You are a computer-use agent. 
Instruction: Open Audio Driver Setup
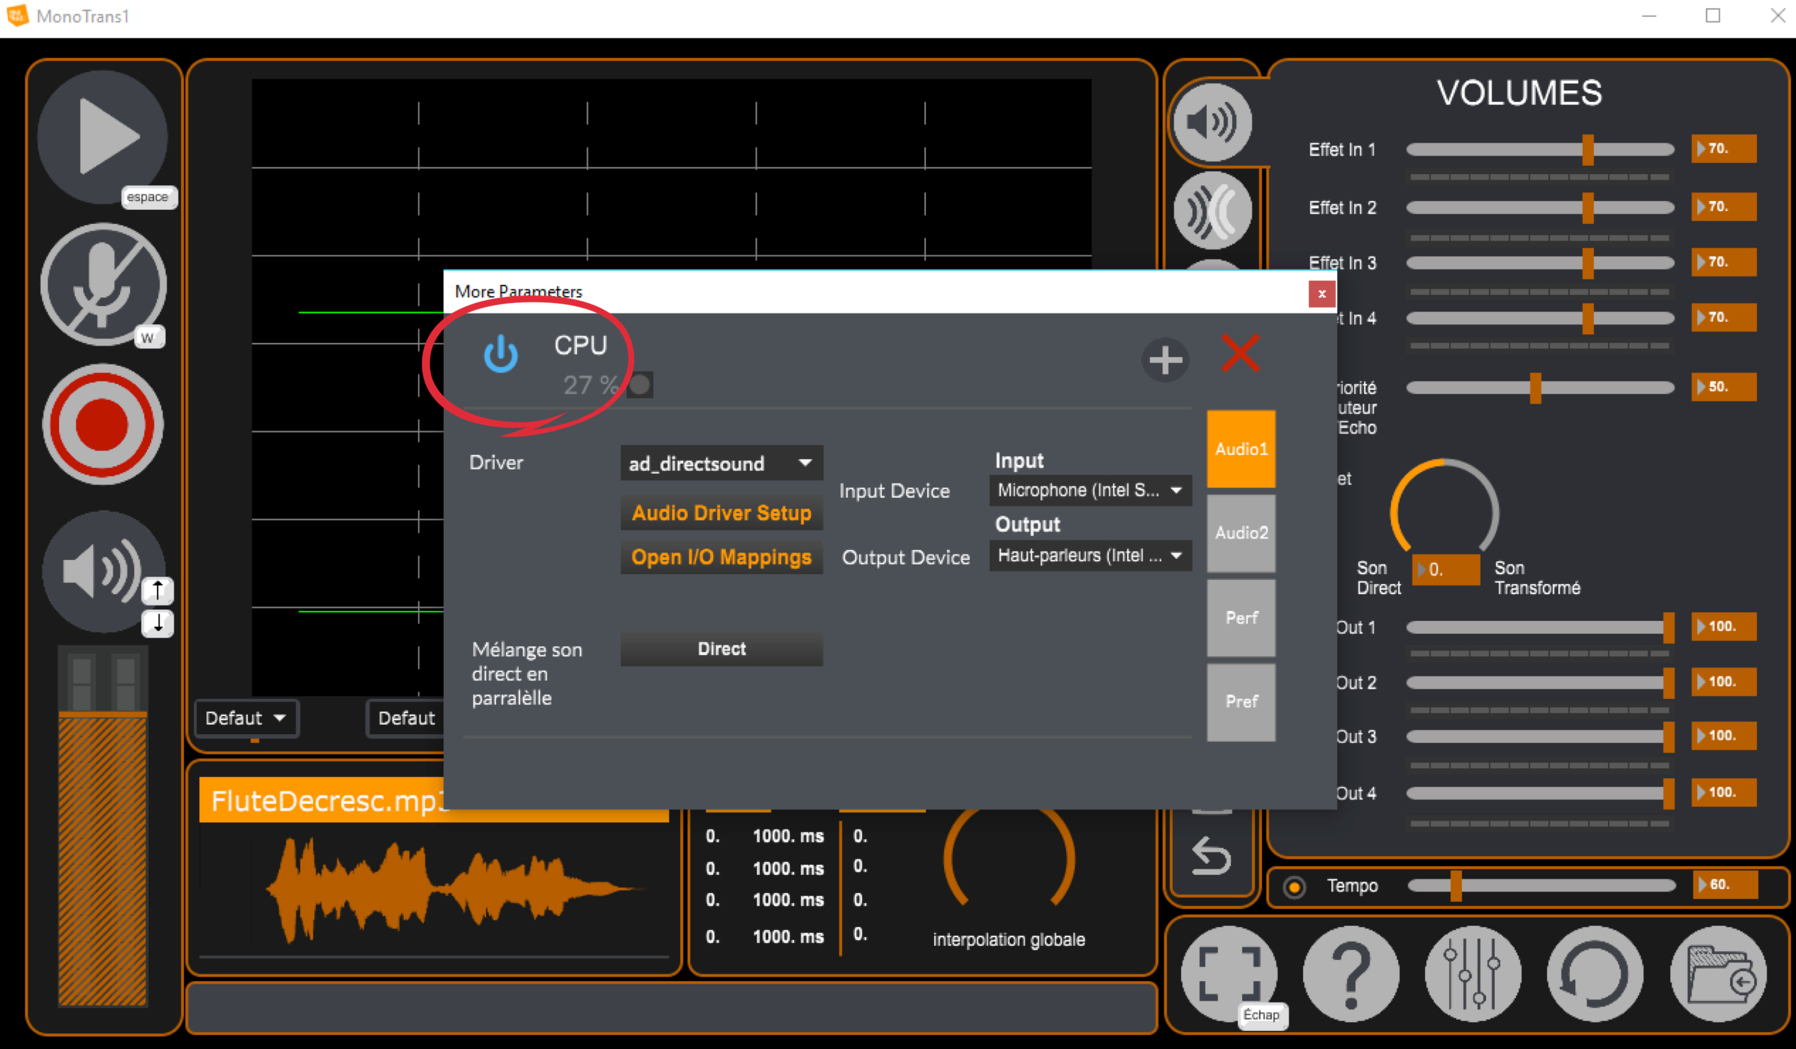[x=721, y=513]
